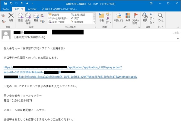Open the 分類 (Categorize) dropdown
Viewport: 181px width, 126px height.
pos(128,17)
